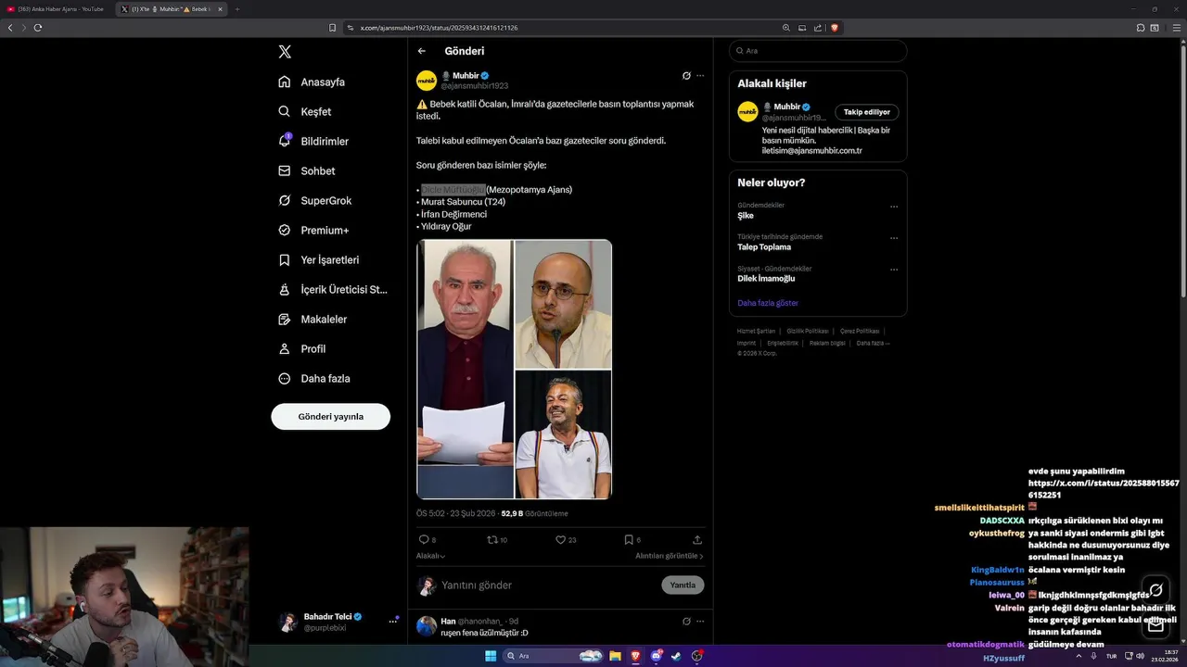Open photo of smiling man in white polo
1187x667 pixels.
click(563, 434)
